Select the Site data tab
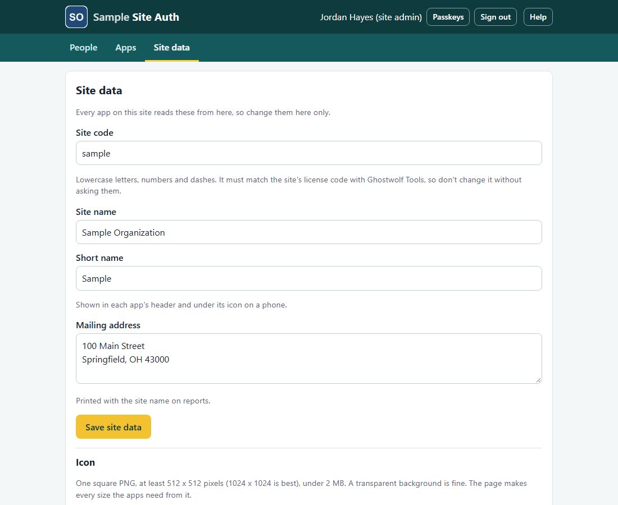Image resolution: width=618 pixels, height=505 pixels. (172, 48)
